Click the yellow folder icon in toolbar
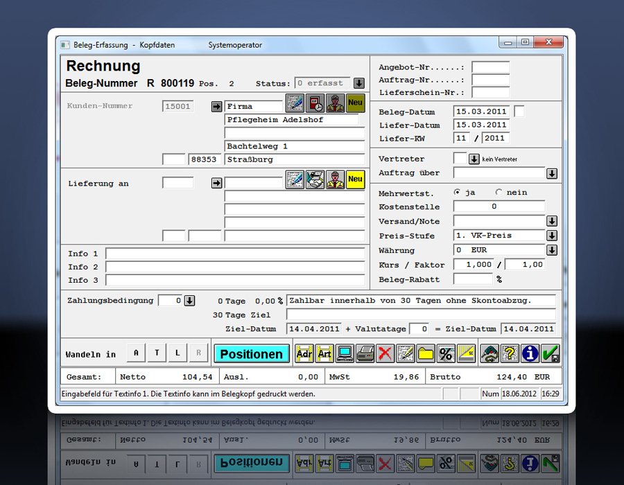 425,353
